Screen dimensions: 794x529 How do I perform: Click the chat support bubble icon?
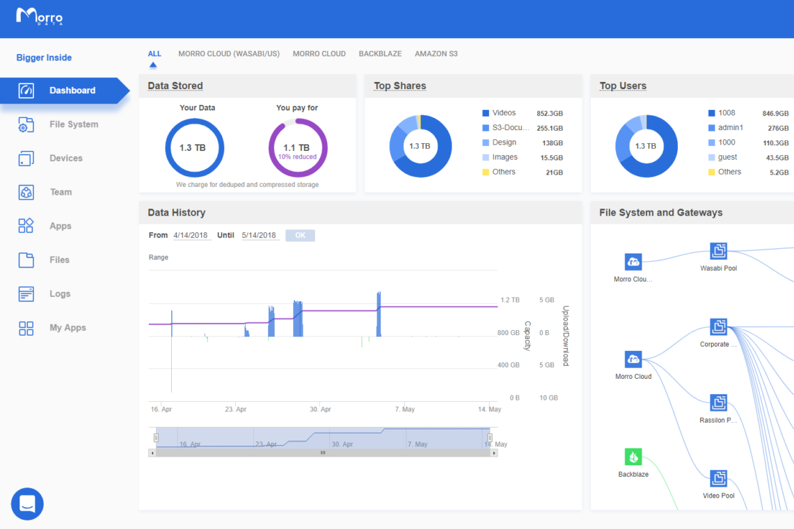(x=27, y=504)
